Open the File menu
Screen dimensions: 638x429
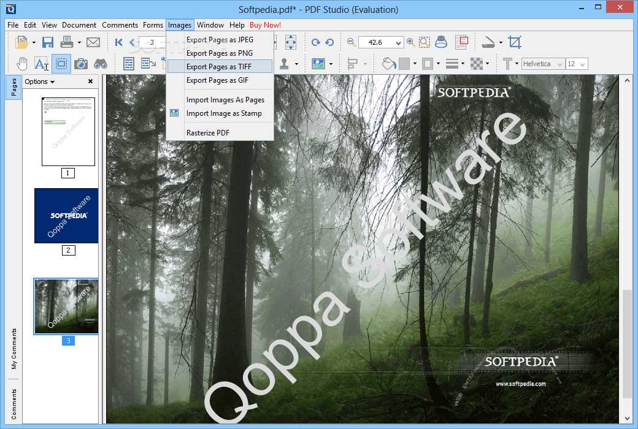point(13,25)
